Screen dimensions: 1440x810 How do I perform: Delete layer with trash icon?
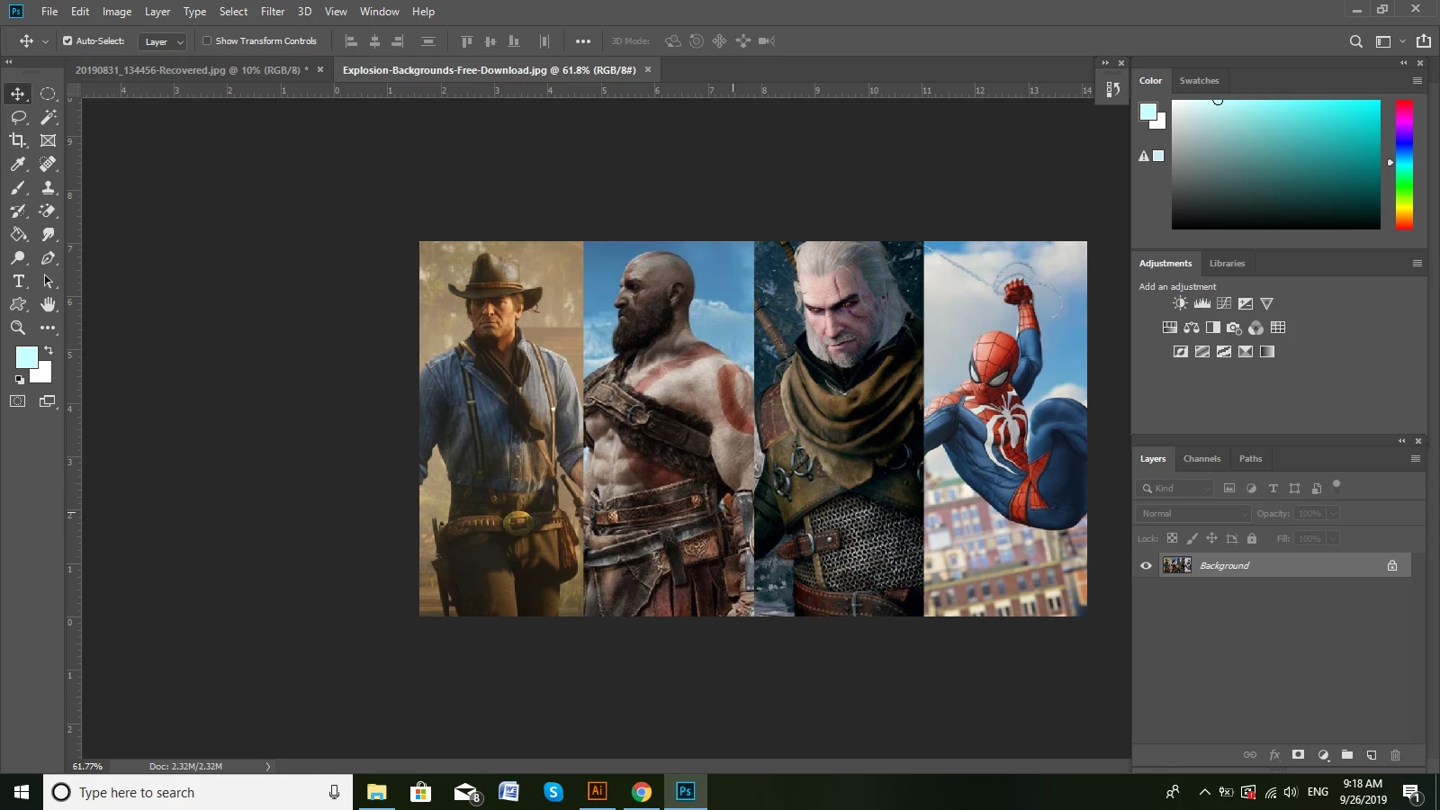pos(1396,755)
